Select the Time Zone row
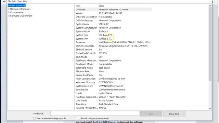Viewport: 219px width, 123px height. point(114,104)
